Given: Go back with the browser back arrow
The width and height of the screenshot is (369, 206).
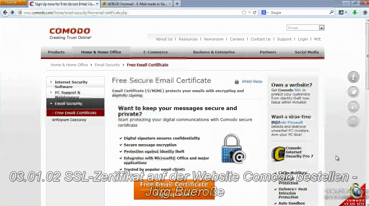Looking at the screenshot, I should tap(5, 12).
